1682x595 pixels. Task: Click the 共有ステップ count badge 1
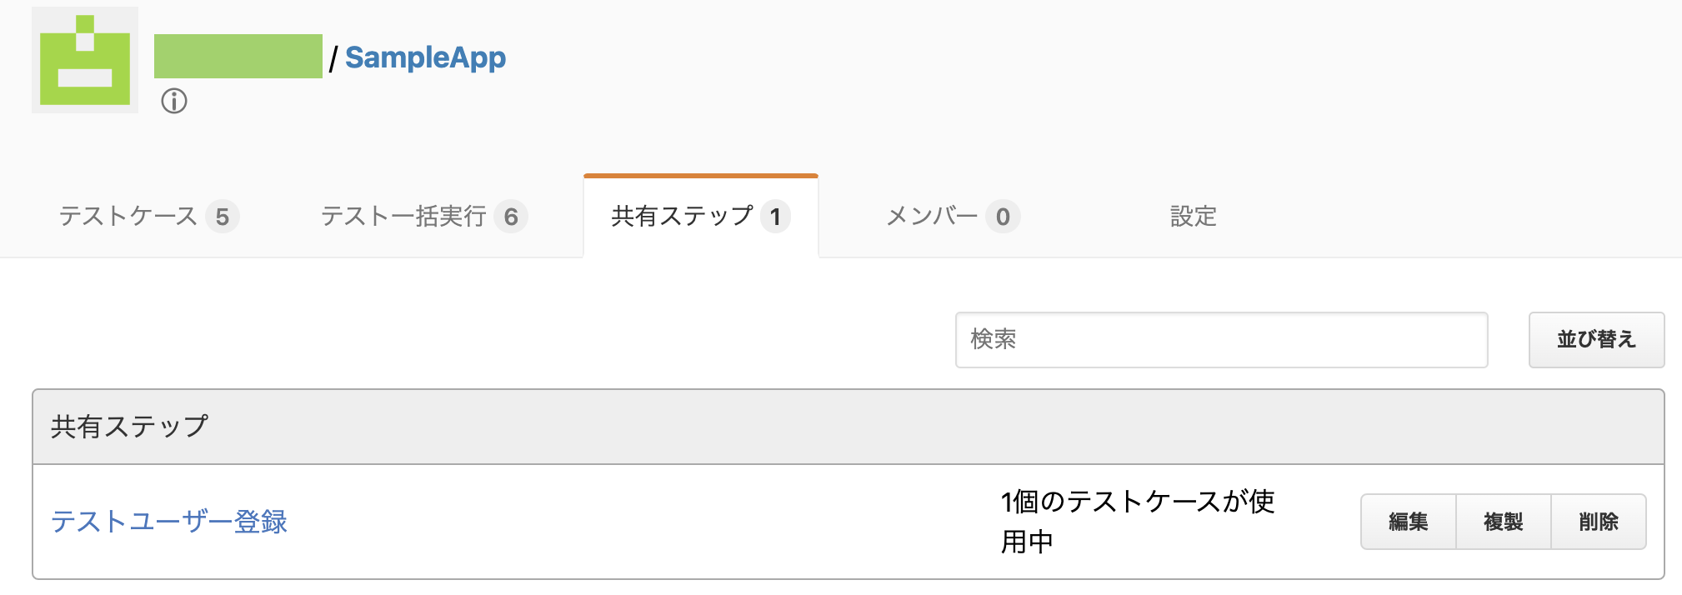(775, 217)
